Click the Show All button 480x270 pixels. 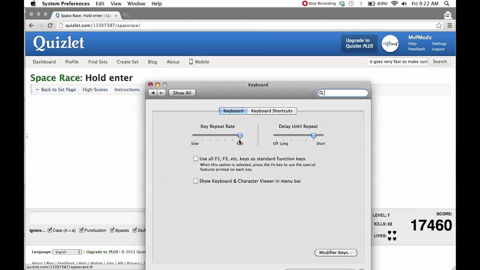click(182, 93)
